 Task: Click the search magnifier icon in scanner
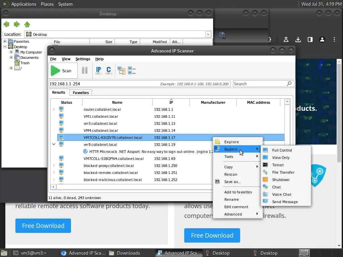coord(289,83)
